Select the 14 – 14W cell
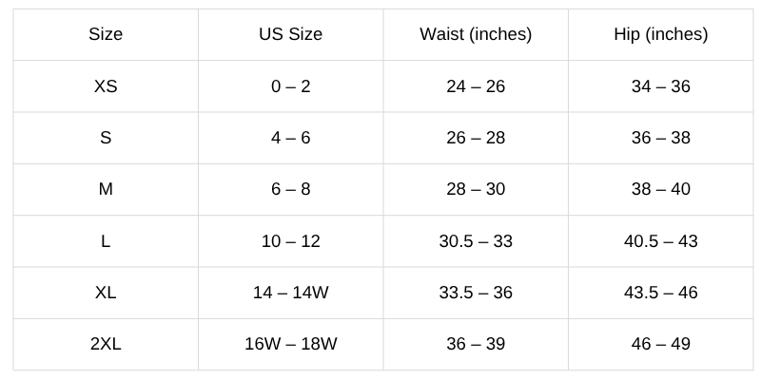The image size is (761, 380). [291, 293]
